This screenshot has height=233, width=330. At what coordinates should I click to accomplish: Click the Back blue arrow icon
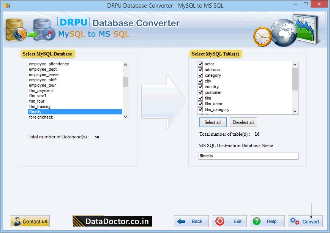point(181,221)
